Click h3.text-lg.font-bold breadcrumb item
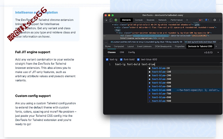This screenshot has width=223, height=139. pyautogui.click(x=200, y=42)
